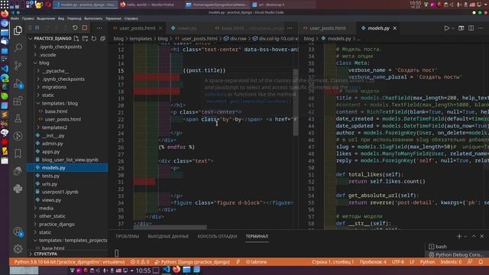Image resolution: width=489 pixels, height=275 pixels.
Task: Open the Справка menu
Action: (x=131, y=18)
